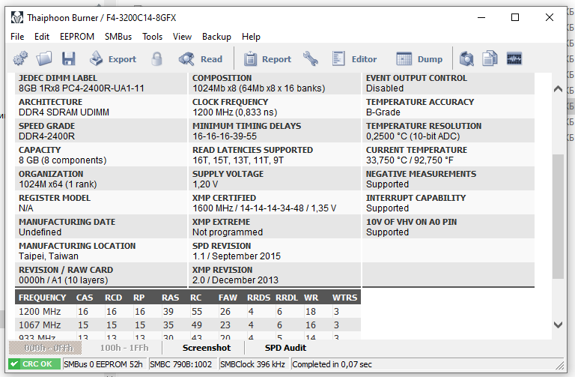The height and width of the screenshot is (377, 575).
Task: Click the 1024M x64 (1 rank) organization value
Action: pyautogui.click(x=58, y=184)
